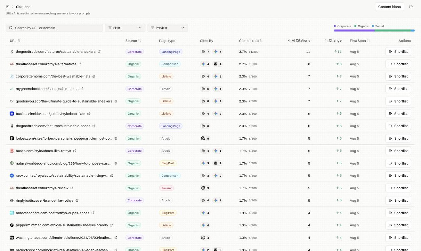Click Corporate legend label
Image resolution: width=421 pixels, height=251 pixels.
pos(344,26)
